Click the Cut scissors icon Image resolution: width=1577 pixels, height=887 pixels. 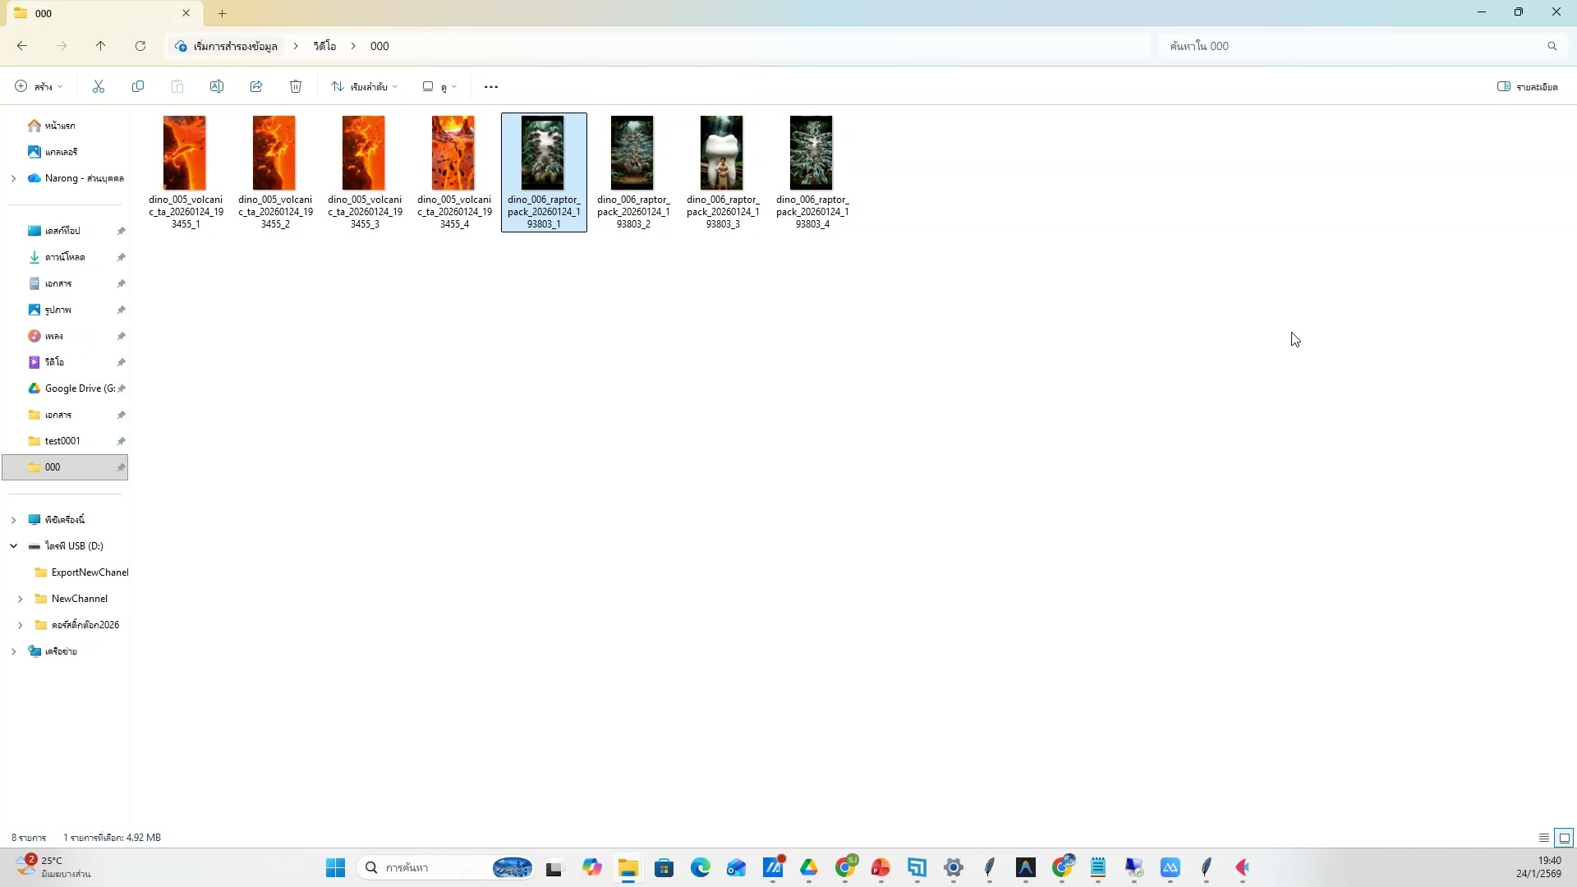99,86
